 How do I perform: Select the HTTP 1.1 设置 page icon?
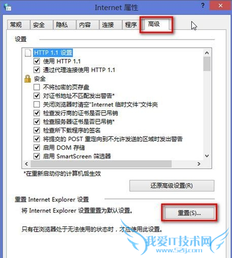pyautogui.click(x=28, y=53)
